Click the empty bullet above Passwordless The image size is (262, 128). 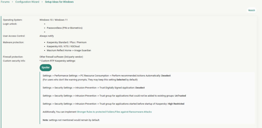point(45,24)
